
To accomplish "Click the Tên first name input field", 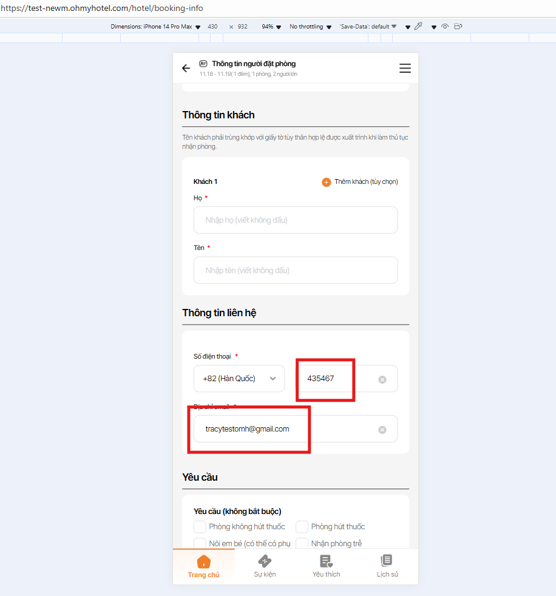I will 296,270.
